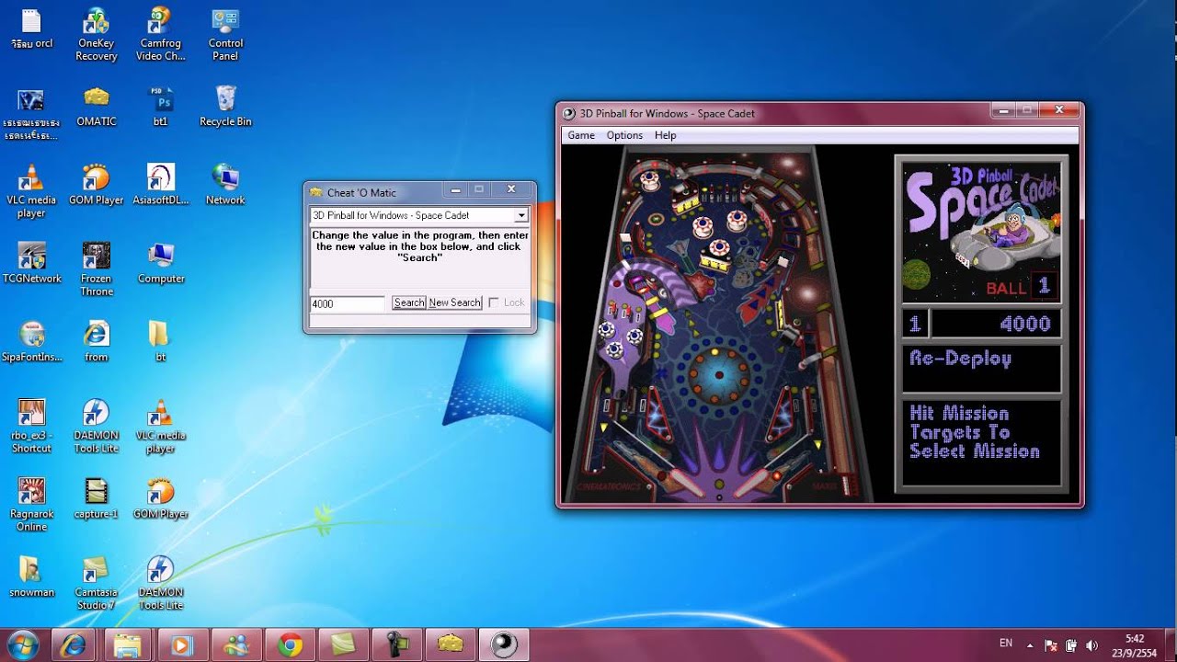The image size is (1177, 662).
Task: Open the OneKey Recovery desktop icon
Action: 97,34
